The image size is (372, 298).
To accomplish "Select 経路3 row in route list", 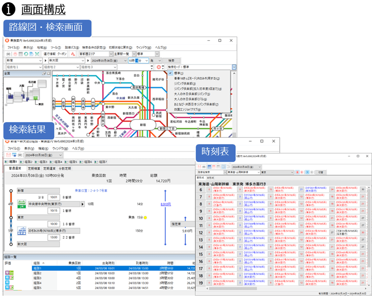I will pos(38,278).
